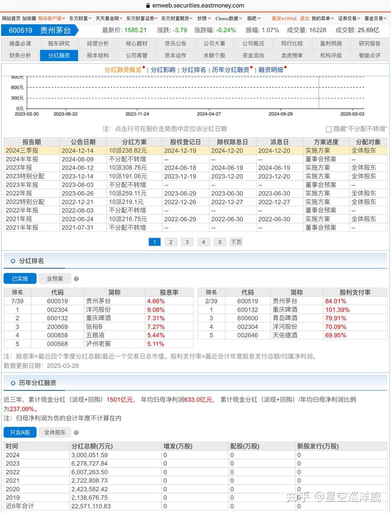Select the 已实施 ranking tab
The height and width of the screenshot is (513, 391).
tap(20, 279)
